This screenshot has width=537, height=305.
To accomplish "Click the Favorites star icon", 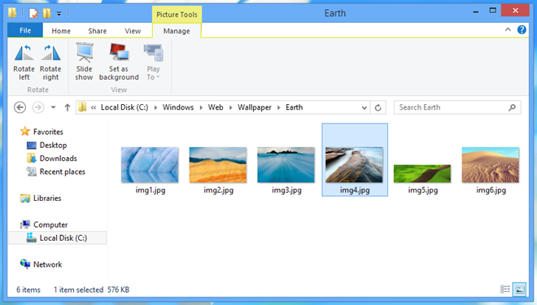I will coord(25,131).
